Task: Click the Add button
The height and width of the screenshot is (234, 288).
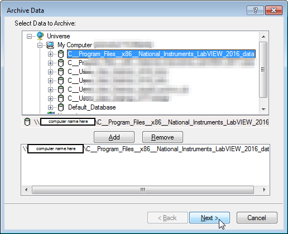Action: click(114, 137)
